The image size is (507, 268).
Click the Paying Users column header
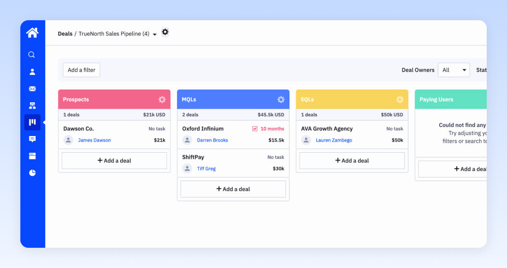(451, 99)
